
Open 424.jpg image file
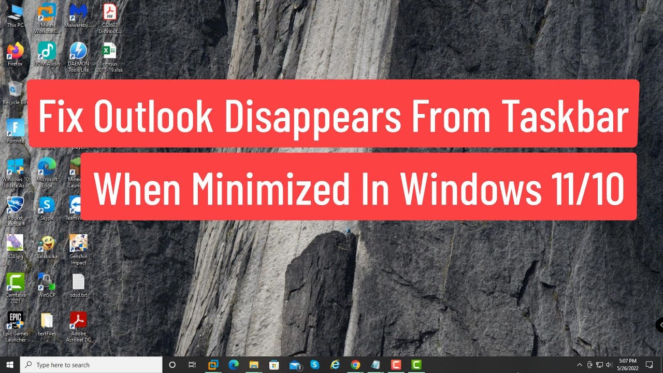point(15,247)
